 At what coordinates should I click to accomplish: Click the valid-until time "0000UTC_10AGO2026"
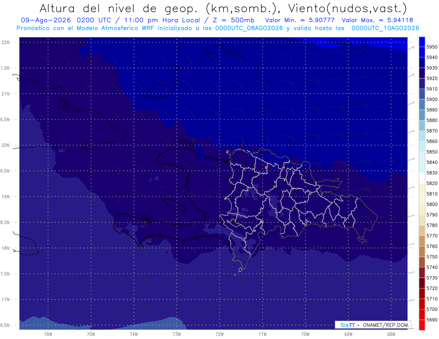(385, 28)
